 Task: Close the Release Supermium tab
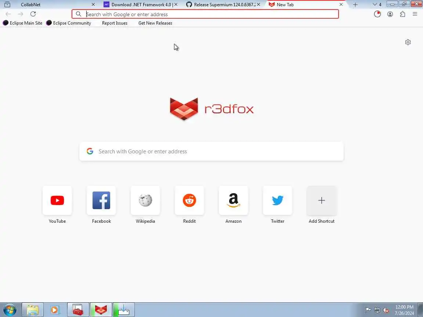click(x=258, y=4)
